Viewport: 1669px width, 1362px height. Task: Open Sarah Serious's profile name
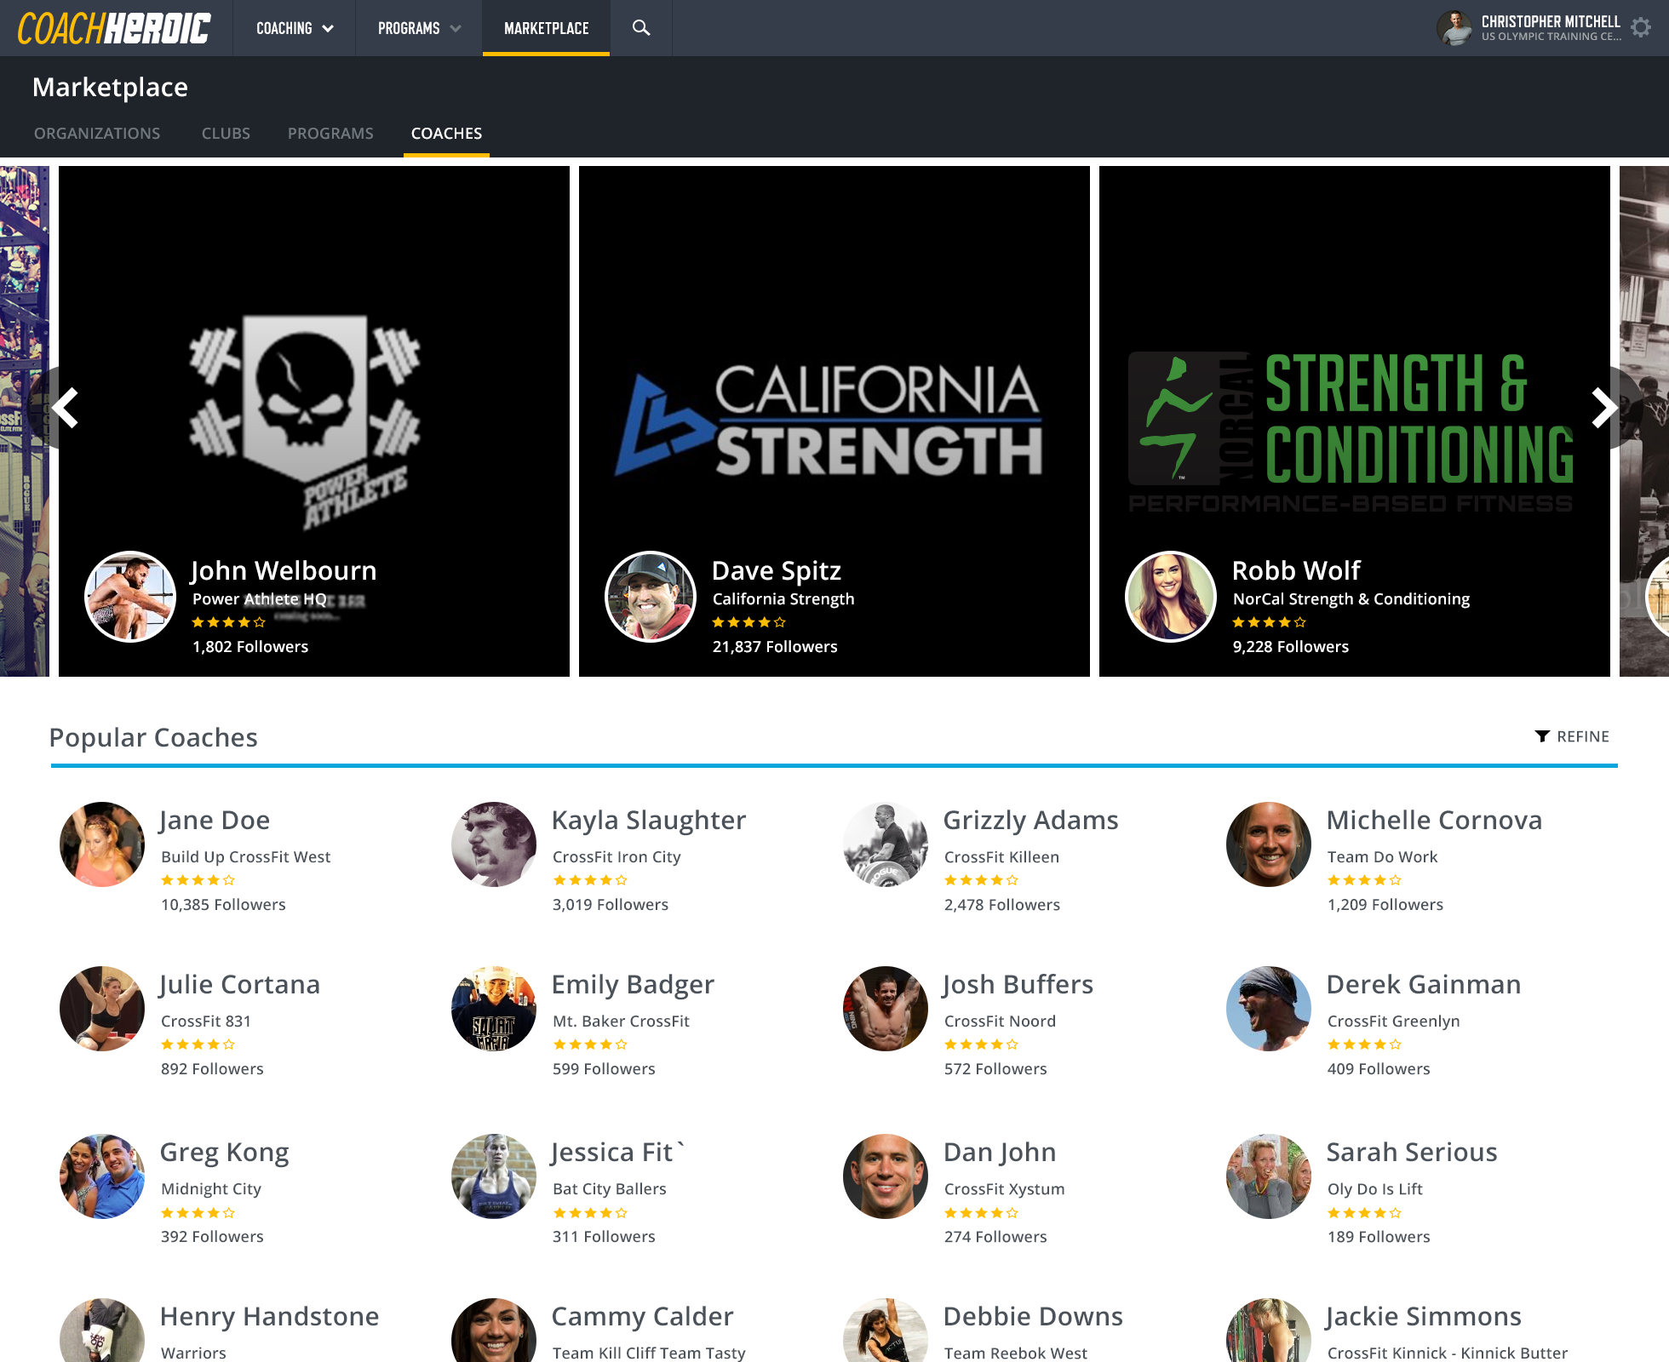tap(1412, 1152)
